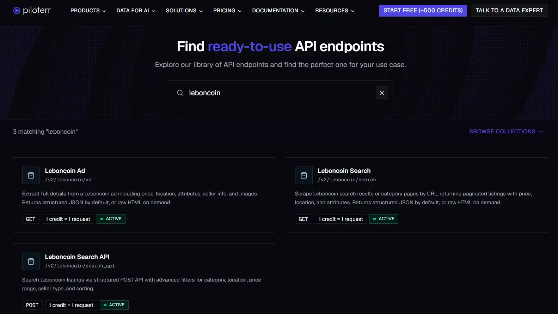Click the /v2/leboncoin/search path text
558x314 pixels.
[347, 180]
